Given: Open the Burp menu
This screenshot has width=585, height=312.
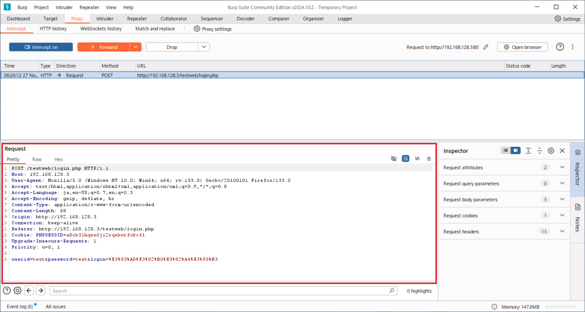Looking at the screenshot, I should coord(22,7).
